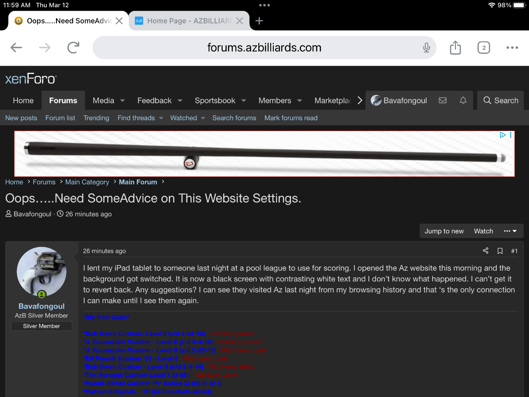Open the browser share icon
This screenshot has height=397, width=529.
[455, 48]
